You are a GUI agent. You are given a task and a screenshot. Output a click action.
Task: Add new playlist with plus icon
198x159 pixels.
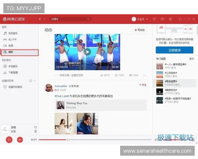(31, 80)
